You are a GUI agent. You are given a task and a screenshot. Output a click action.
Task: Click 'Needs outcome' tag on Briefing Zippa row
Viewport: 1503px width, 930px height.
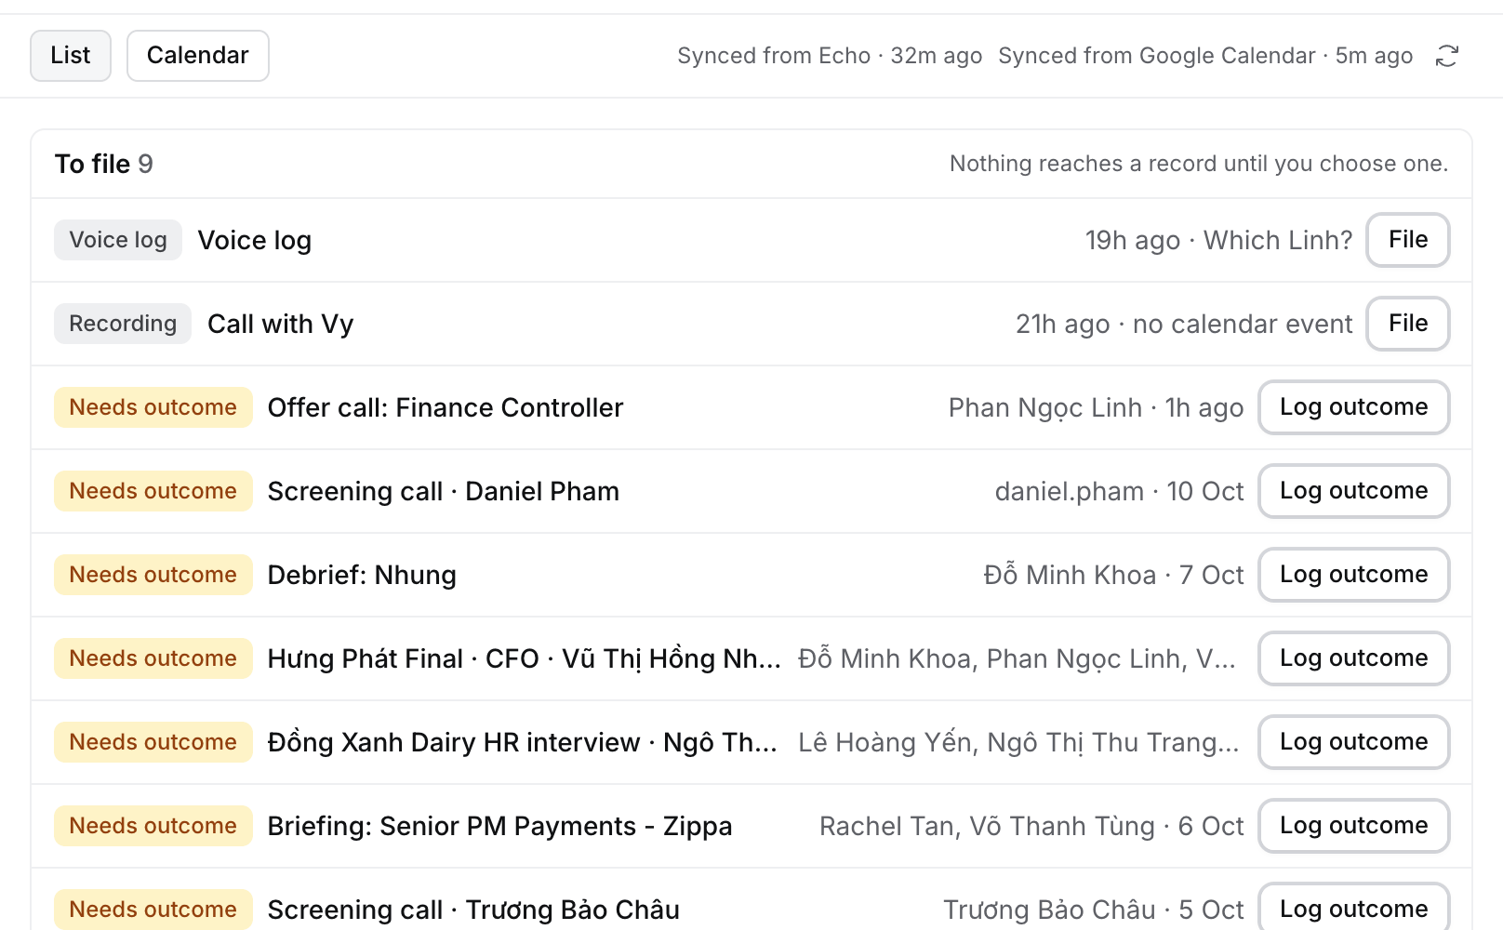153,826
